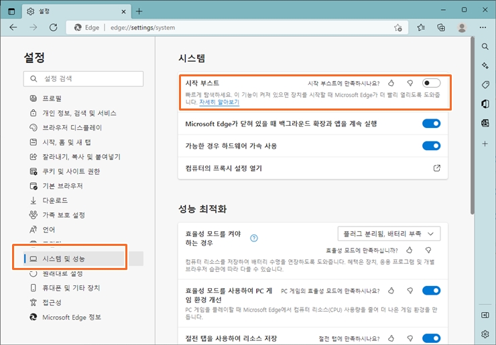Add sidebar app with plus icon
The height and width of the screenshot is (345, 496).
[x=485, y=144]
